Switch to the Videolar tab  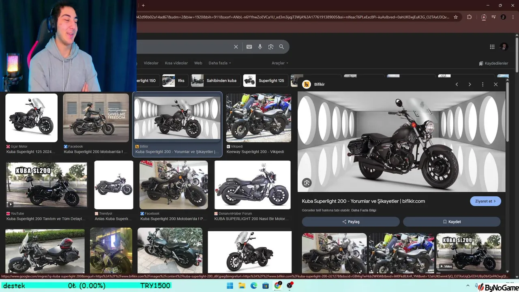(x=151, y=63)
